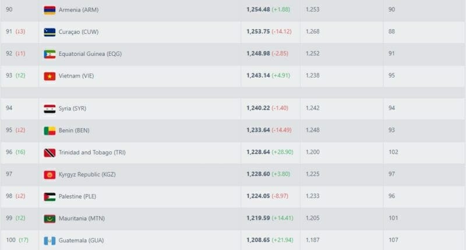
Task: Click the Palestine flag icon
Action: tap(50, 196)
